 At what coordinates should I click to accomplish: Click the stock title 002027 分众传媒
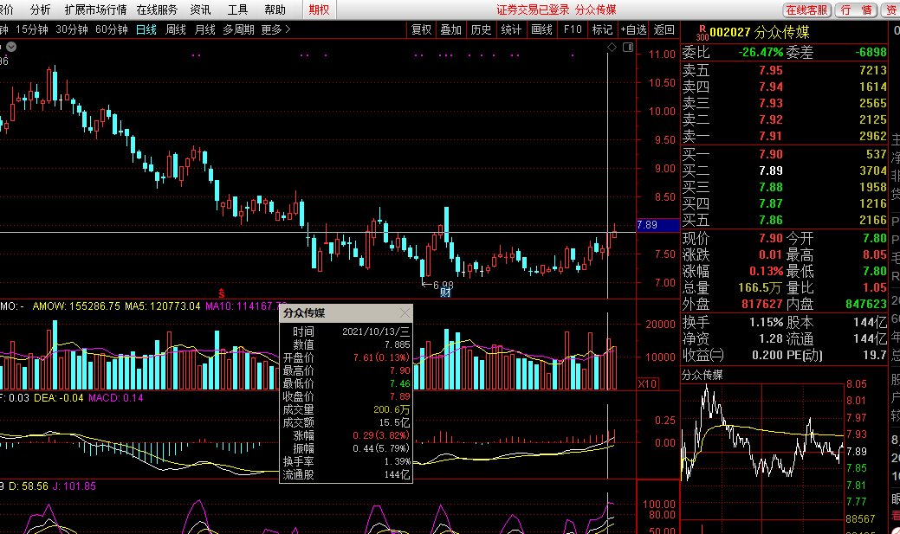pos(760,33)
